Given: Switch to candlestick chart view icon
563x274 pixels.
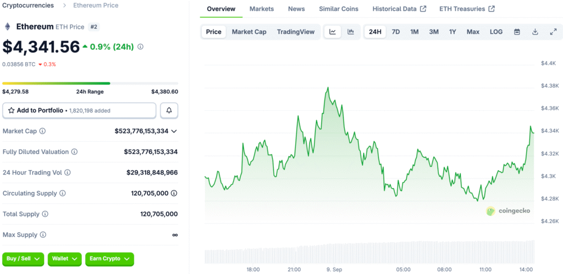Looking at the screenshot, I should (351, 32).
